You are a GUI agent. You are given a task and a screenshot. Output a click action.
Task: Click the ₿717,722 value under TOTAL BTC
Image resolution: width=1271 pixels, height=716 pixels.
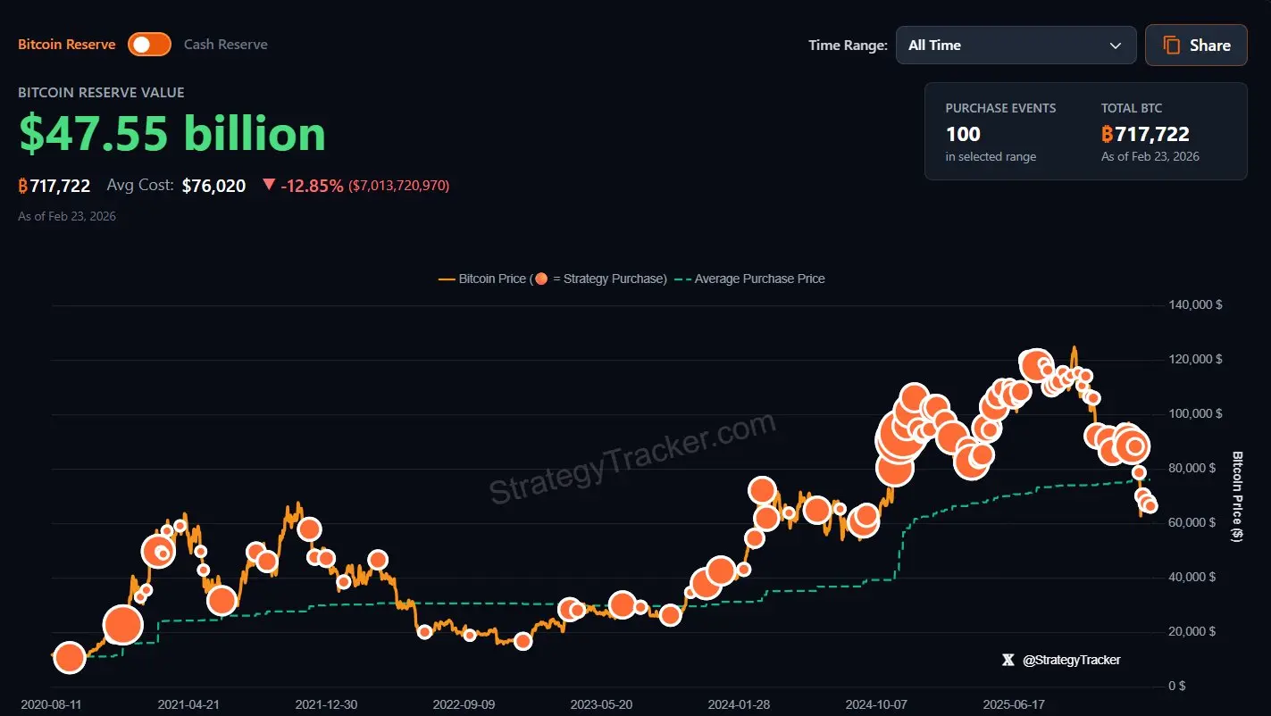point(1145,134)
